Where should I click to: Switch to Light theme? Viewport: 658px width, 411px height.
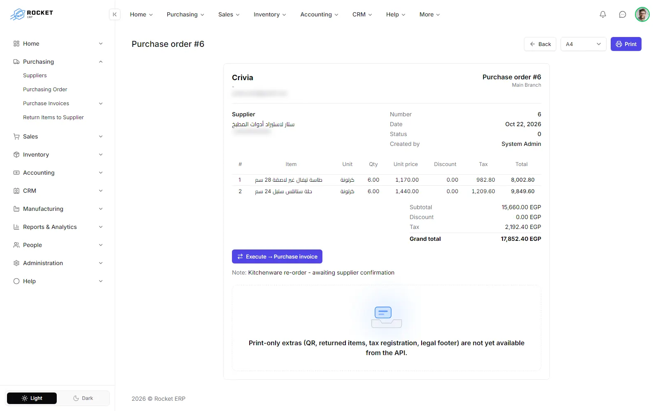click(32, 398)
